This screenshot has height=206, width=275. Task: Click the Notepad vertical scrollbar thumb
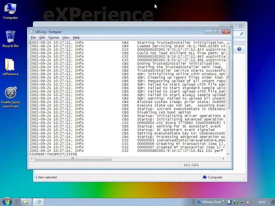coord(228,77)
